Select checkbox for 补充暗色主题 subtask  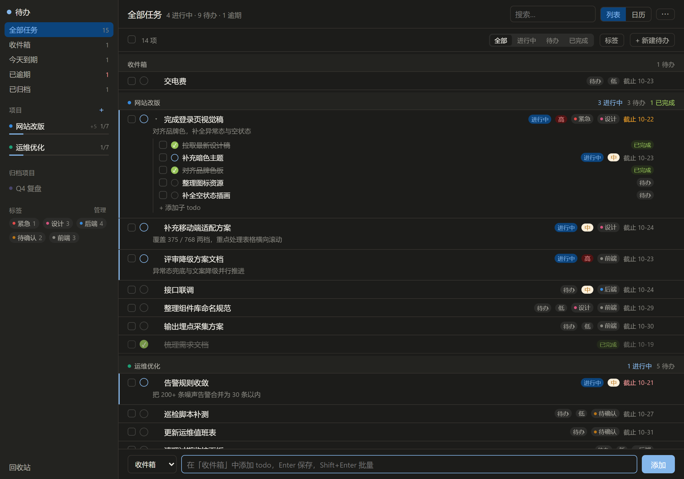[x=163, y=157]
